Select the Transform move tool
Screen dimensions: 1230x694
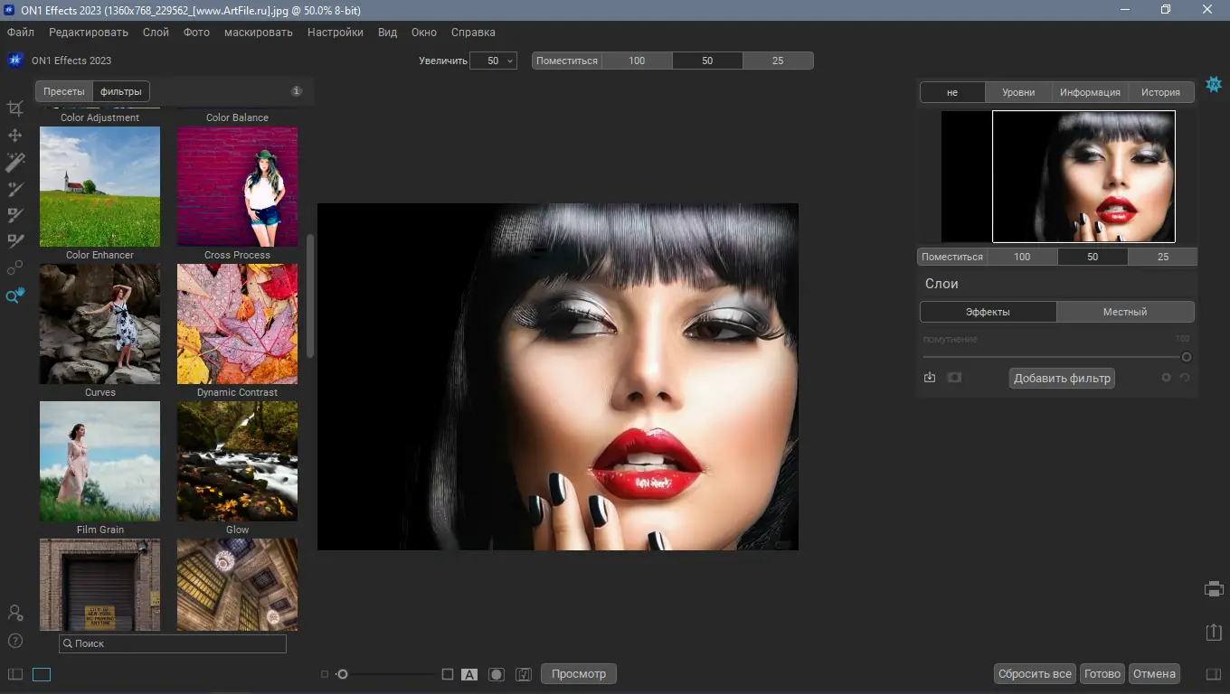point(15,136)
